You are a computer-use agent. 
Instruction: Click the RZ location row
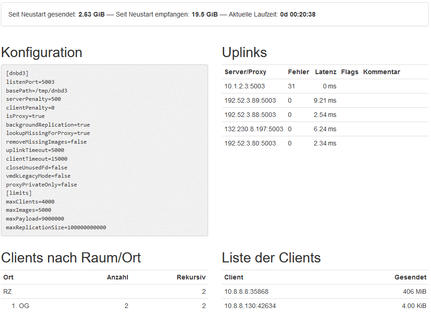click(7, 291)
